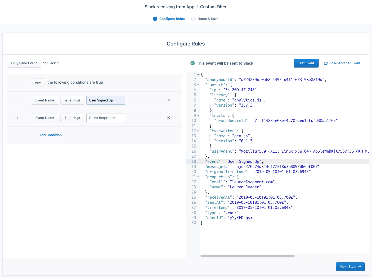Screen dimensions: 372x278
Task: Select Configure Rules in the stepper
Action: tap(172, 19)
